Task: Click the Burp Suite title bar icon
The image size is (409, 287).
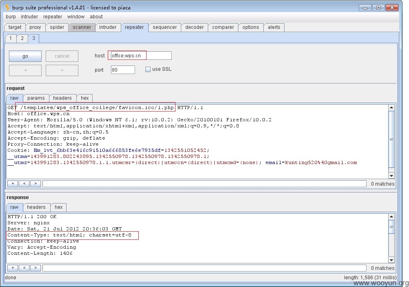Action: tap(7, 7)
